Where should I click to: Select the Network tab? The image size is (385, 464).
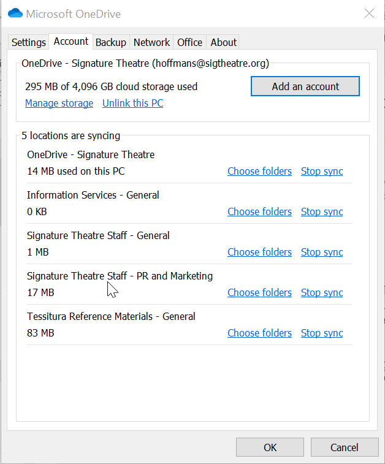[x=151, y=42]
